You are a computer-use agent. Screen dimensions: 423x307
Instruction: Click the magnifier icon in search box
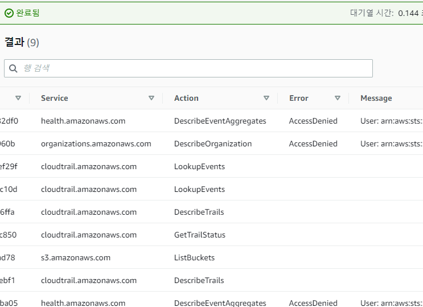(13, 68)
